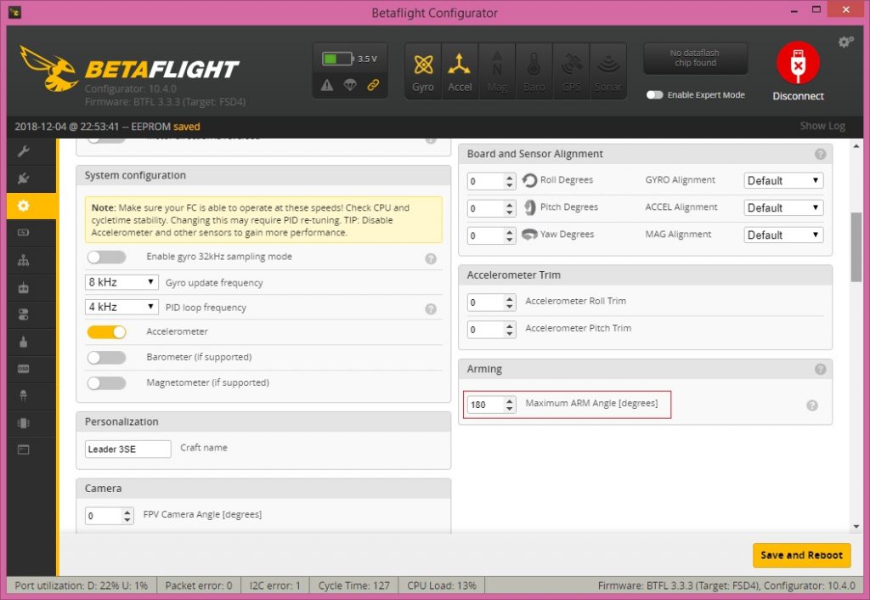Open configurator options gear at top right

845,42
